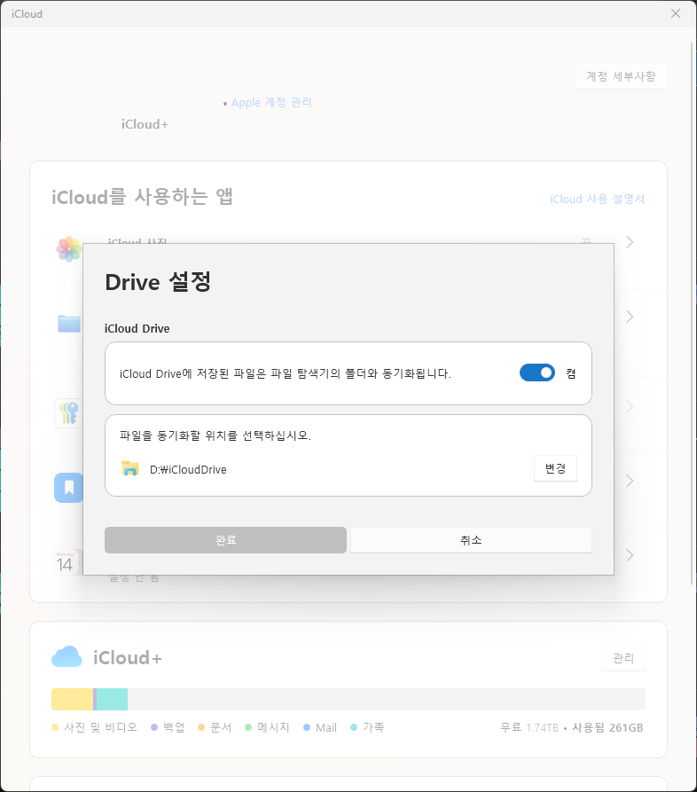Click the 메시지 legend label
The width and height of the screenshot is (697, 792).
coord(273,727)
